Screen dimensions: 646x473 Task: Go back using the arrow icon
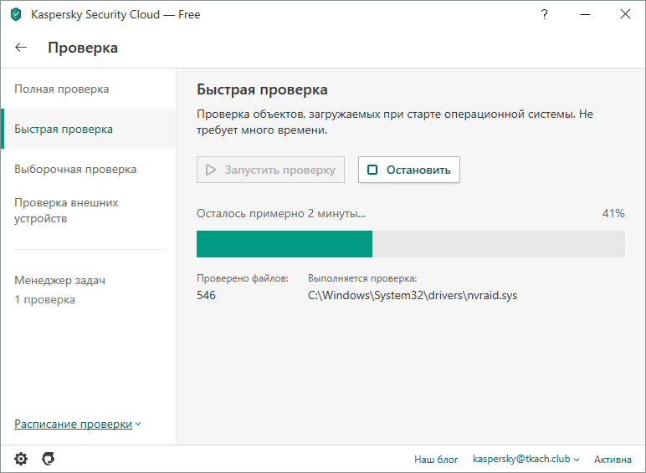point(21,48)
